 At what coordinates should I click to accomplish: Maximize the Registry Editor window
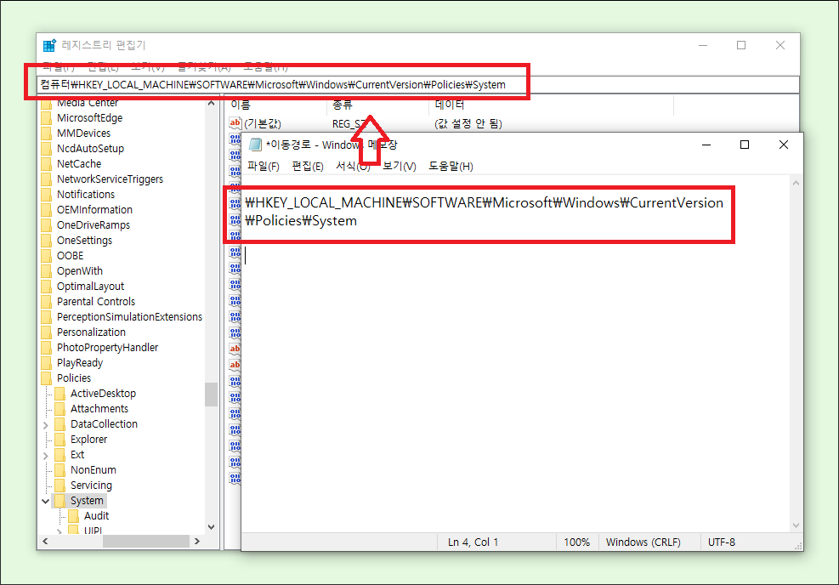point(741,46)
